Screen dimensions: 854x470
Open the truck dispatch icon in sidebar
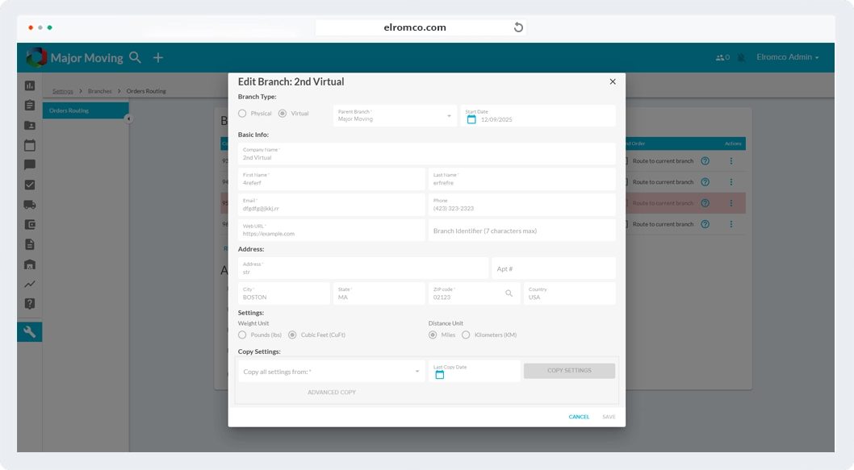30,205
